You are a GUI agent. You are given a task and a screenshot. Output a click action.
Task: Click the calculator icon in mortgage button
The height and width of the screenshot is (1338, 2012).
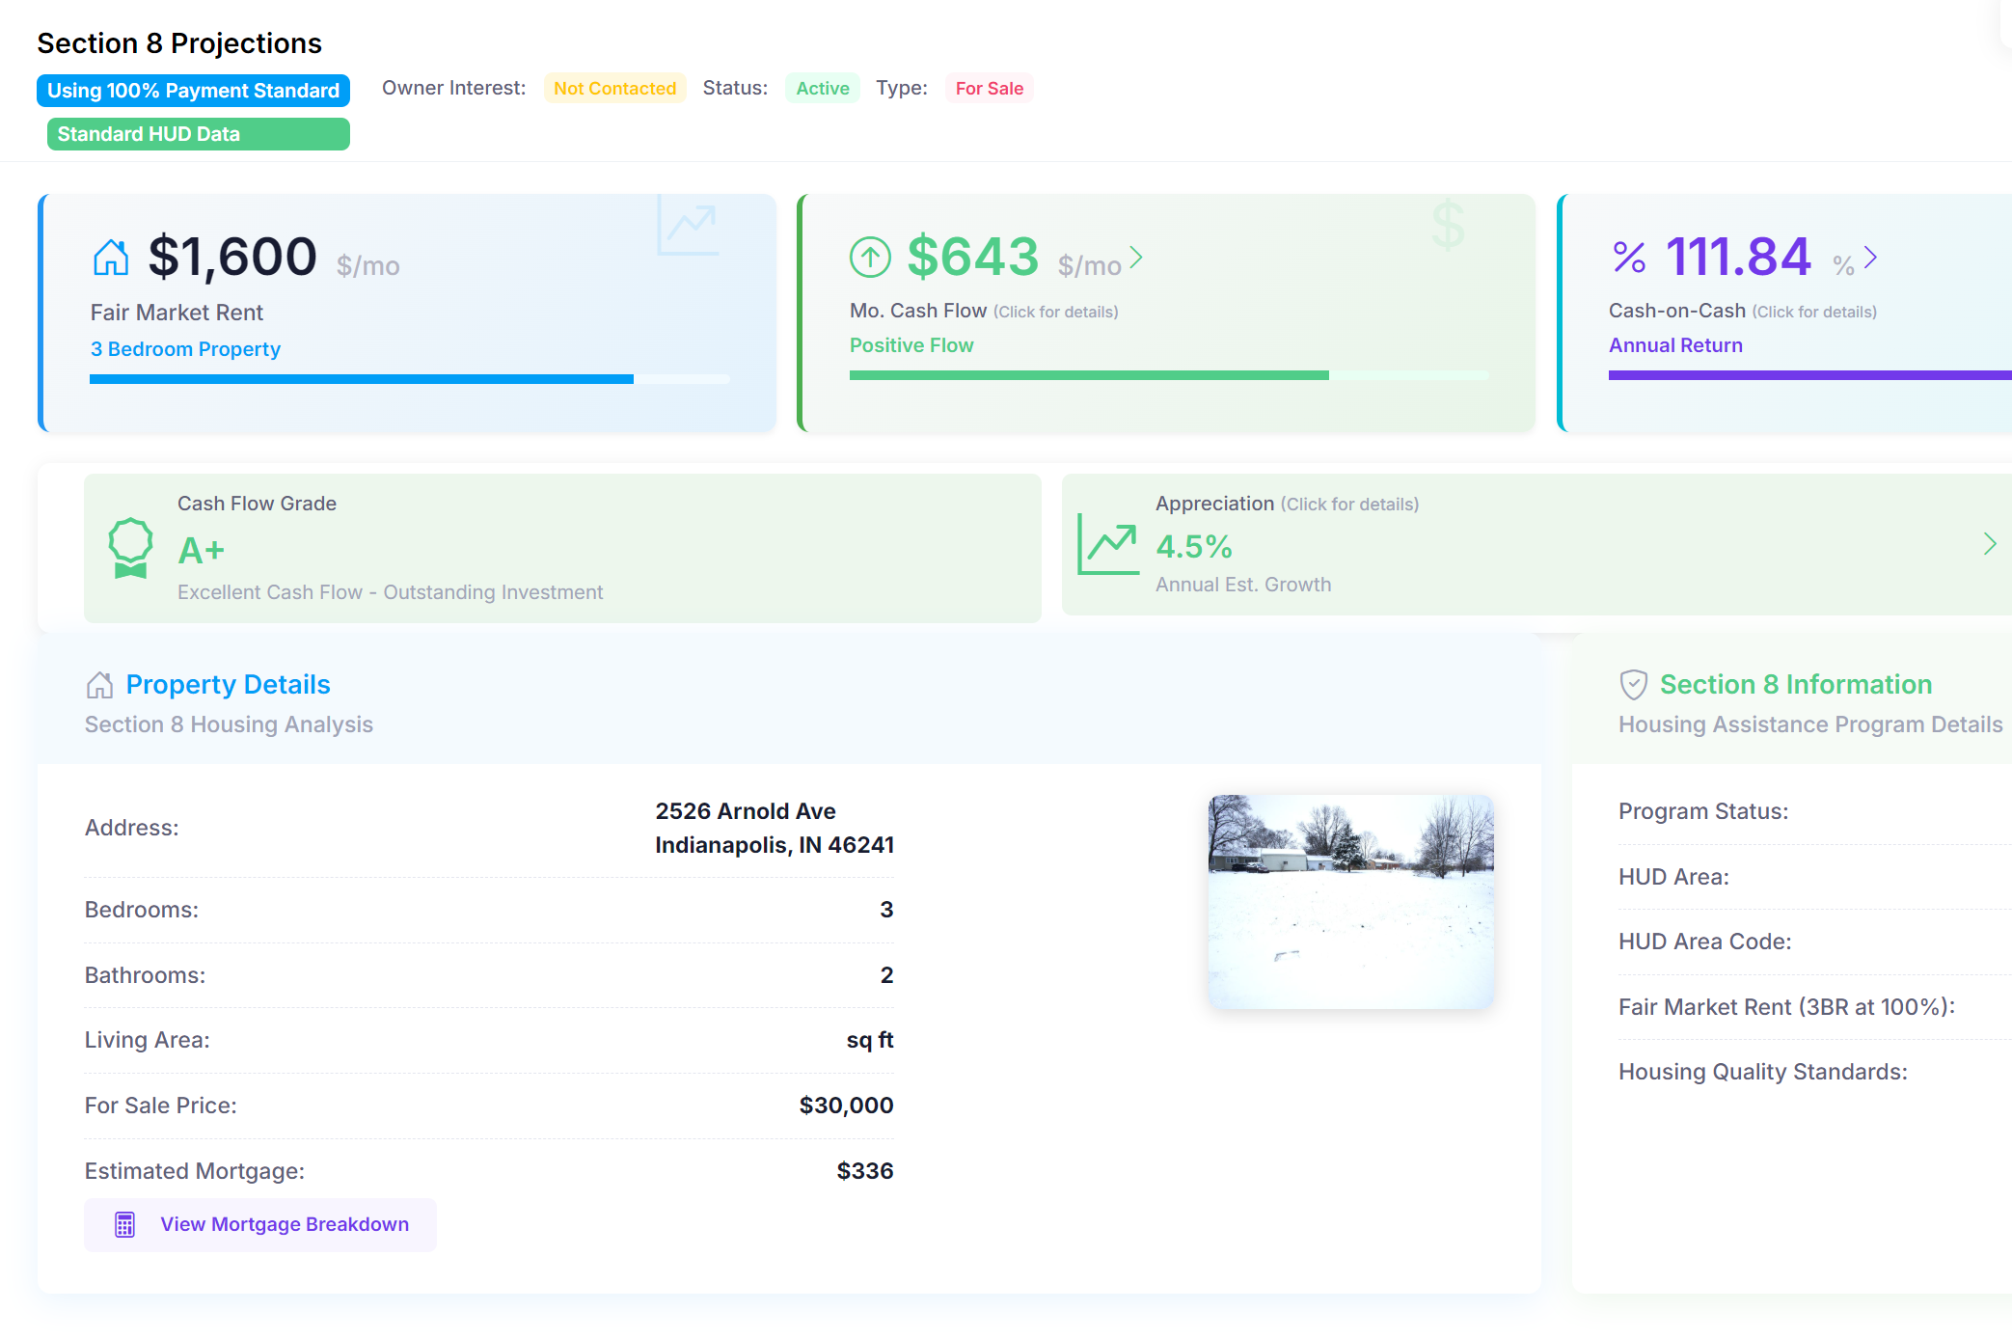point(124,1224)
